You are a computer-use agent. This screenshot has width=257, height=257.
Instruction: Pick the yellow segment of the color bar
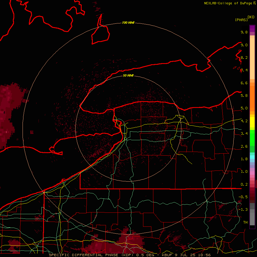click(x=252, y=122)
